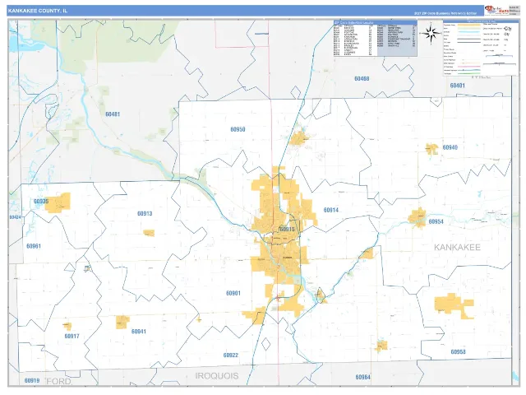Select the 60958 ZIP code label
The height and width of the screenshot is (395, 526).
(x=459, y=352)
